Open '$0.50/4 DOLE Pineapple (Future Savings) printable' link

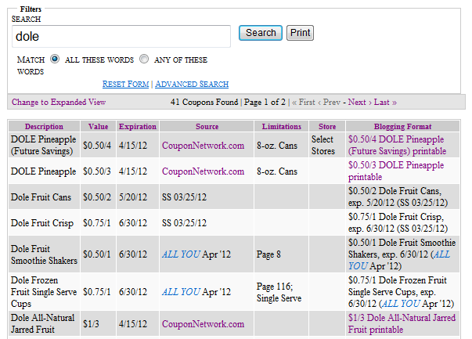(x=397, y=145)
